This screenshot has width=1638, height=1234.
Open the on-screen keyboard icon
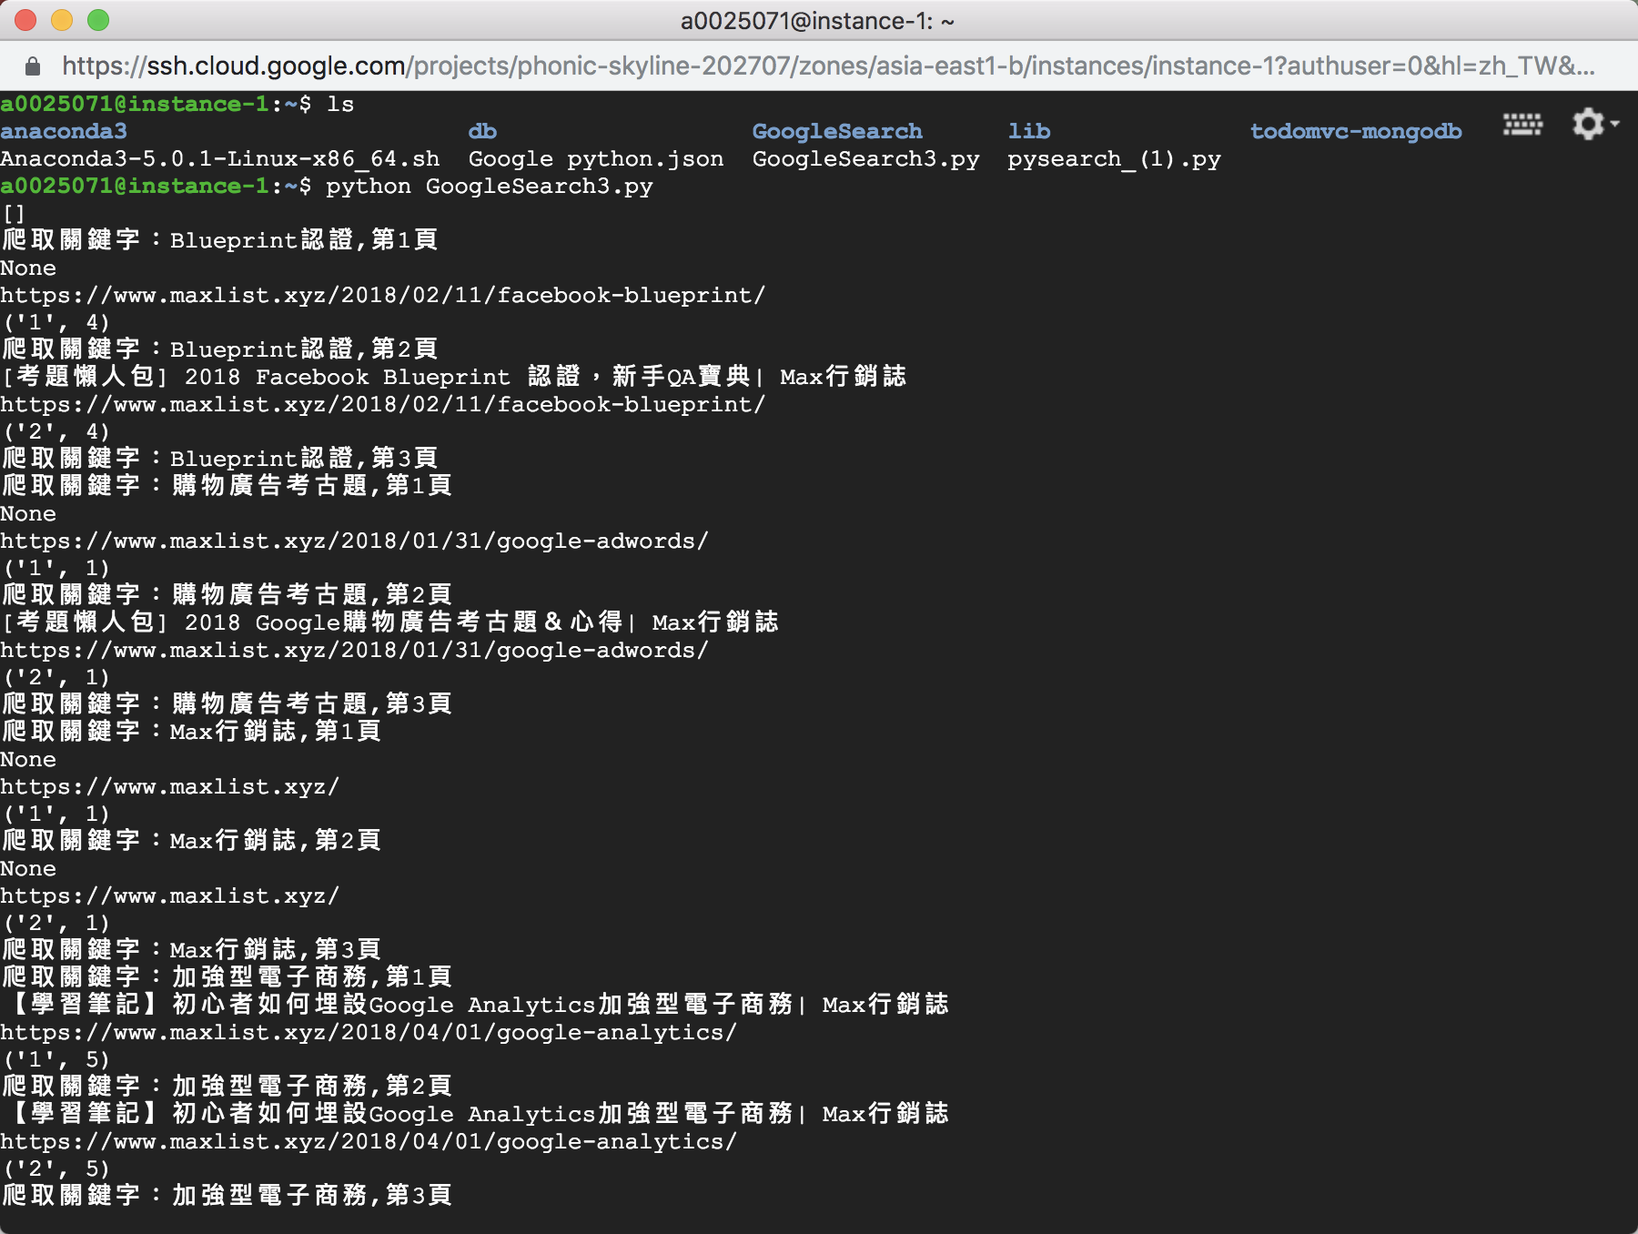click(x=1522, y=124)
